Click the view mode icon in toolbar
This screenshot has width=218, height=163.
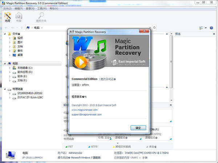pos(201,28)
